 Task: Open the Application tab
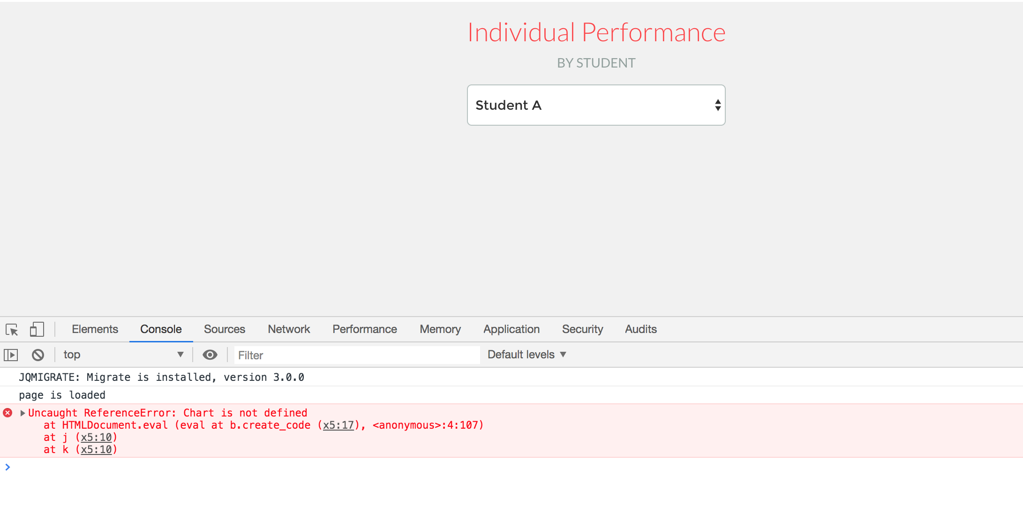(x=511, y=329)
